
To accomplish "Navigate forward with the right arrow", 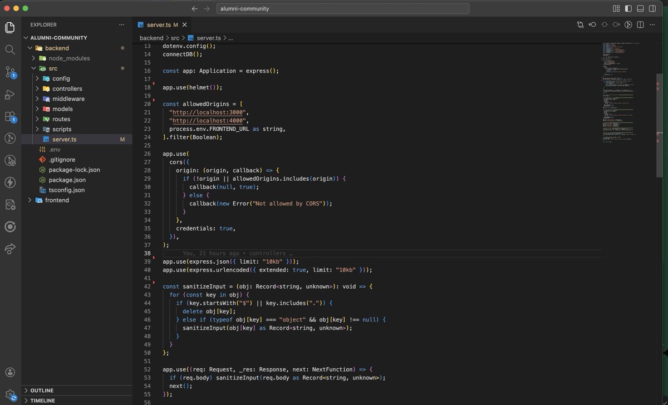I will 207,9.
